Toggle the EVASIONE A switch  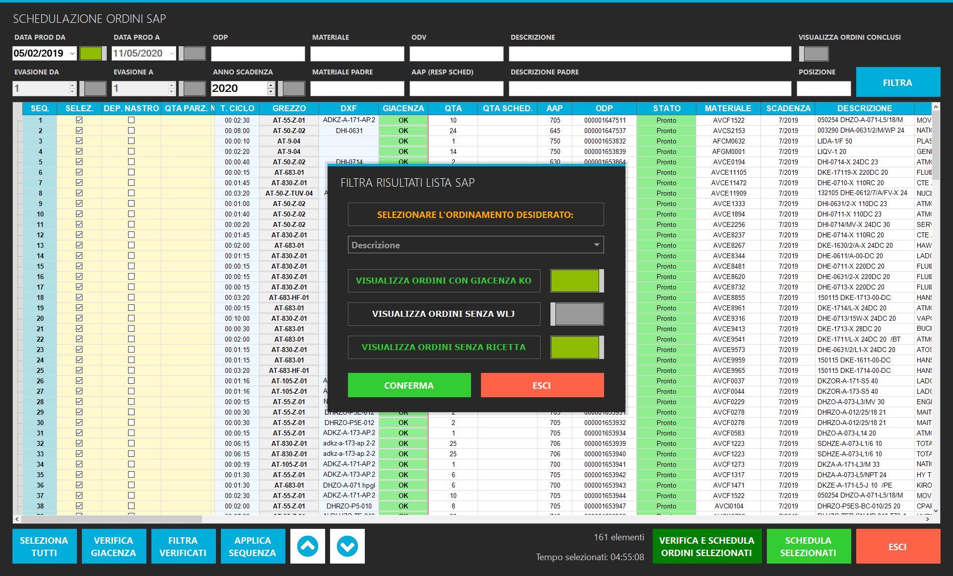tap(192, 88)
